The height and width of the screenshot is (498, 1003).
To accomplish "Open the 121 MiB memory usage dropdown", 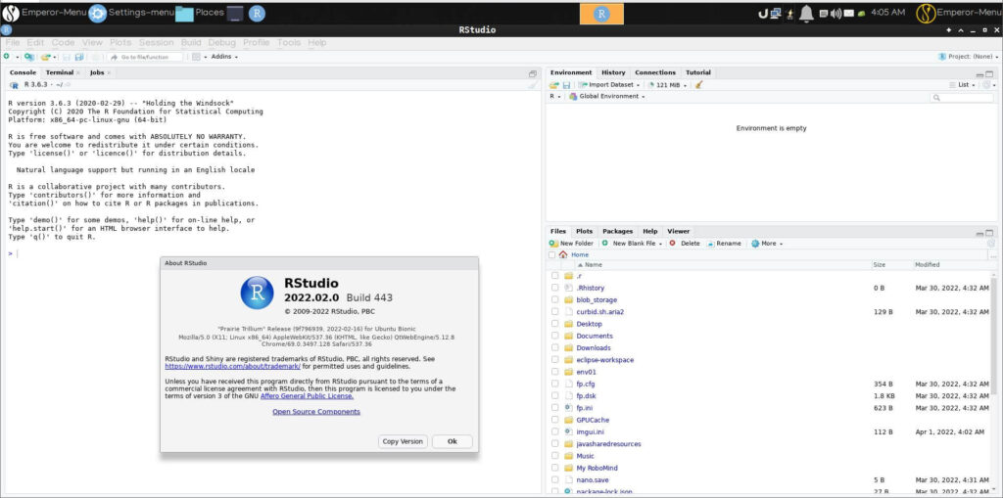I will 667,84.
